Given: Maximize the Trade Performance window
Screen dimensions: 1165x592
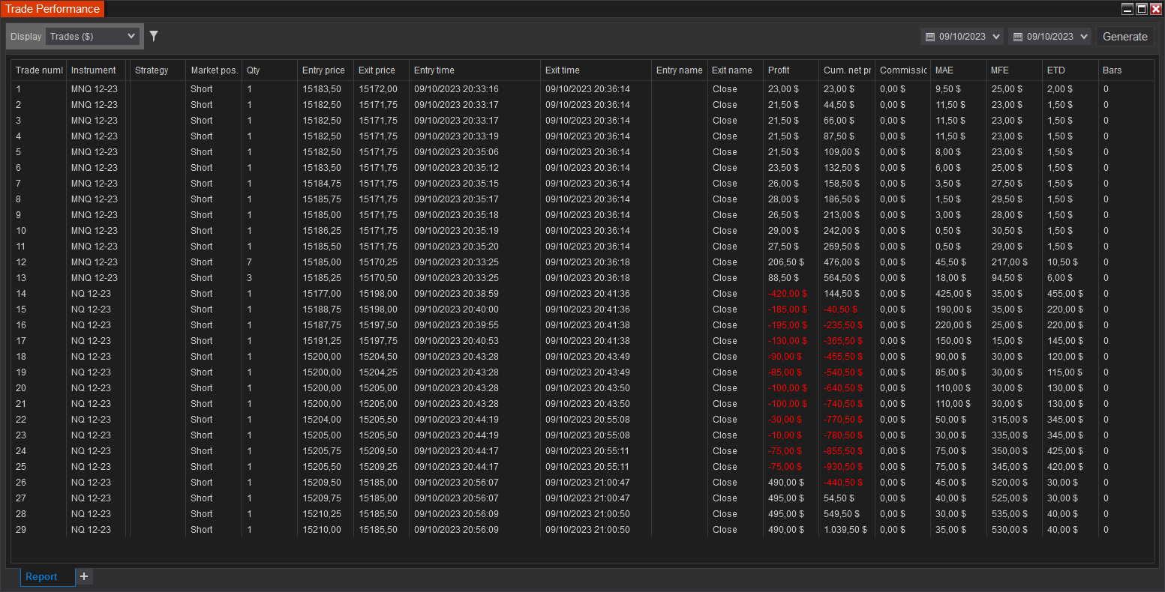Looking at the screenshot, I should [1142, 9].
